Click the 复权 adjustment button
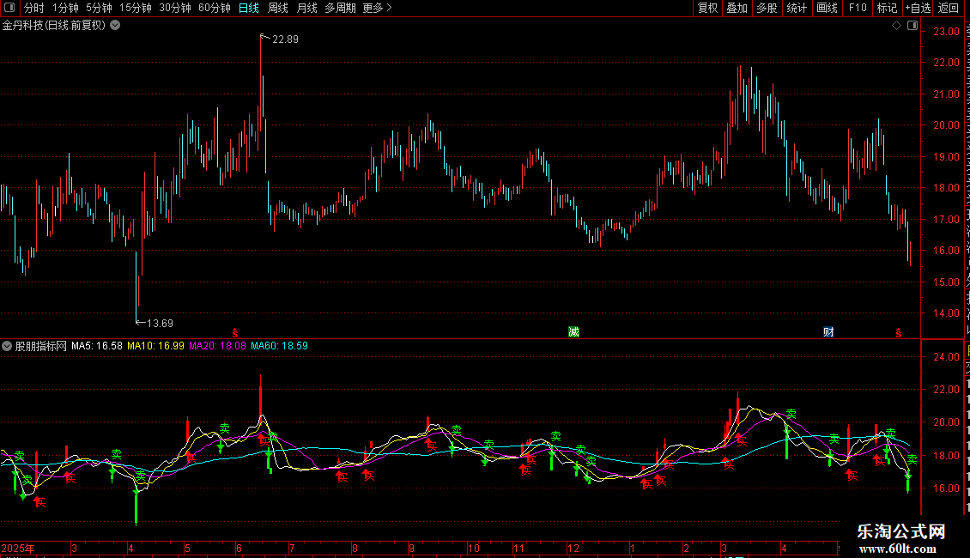The image size is (970, 558). (707, 8)
